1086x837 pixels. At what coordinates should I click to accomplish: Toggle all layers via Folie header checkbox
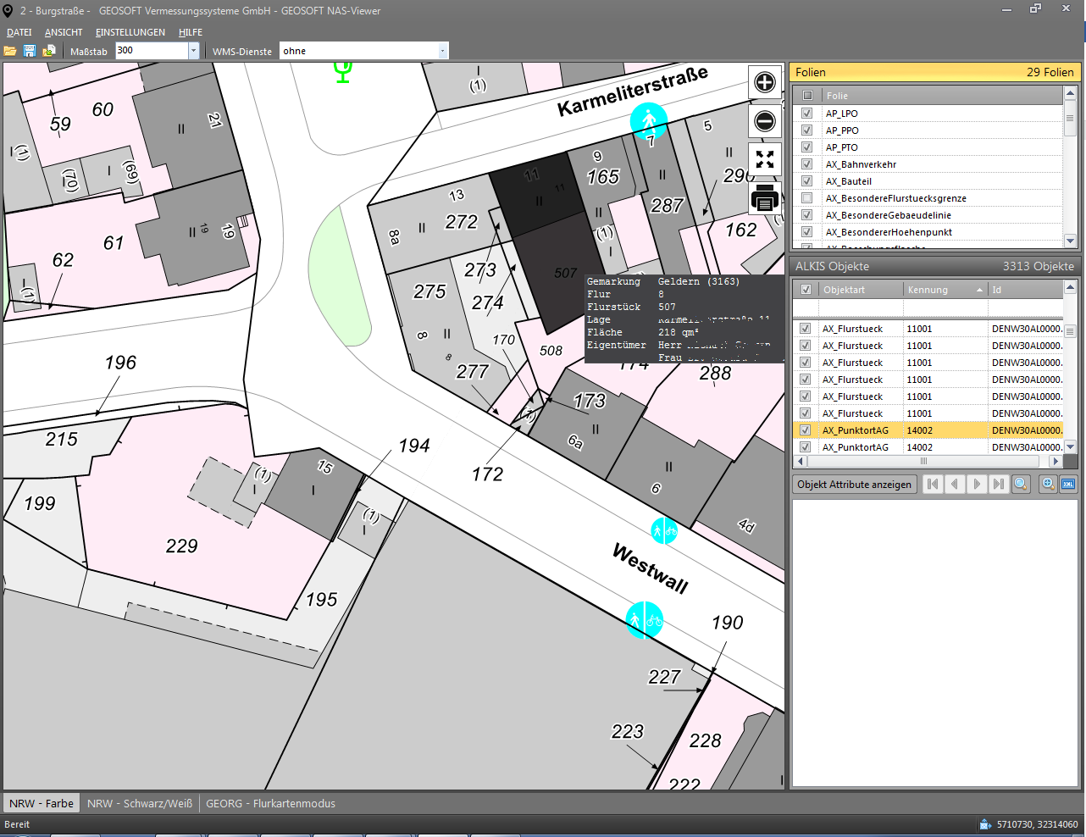(807, 96)
